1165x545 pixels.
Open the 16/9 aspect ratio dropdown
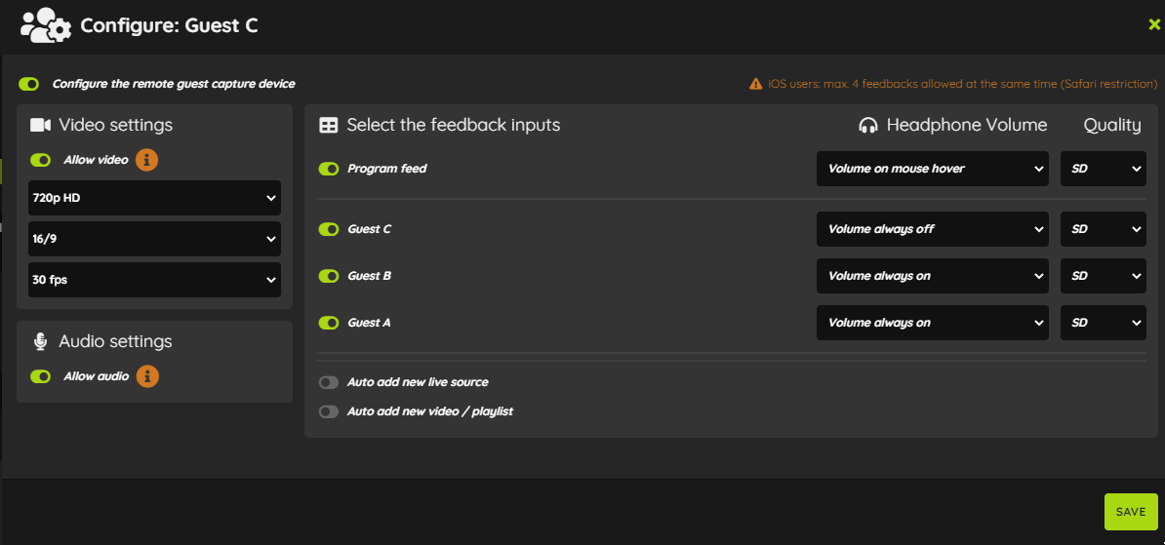154,239
